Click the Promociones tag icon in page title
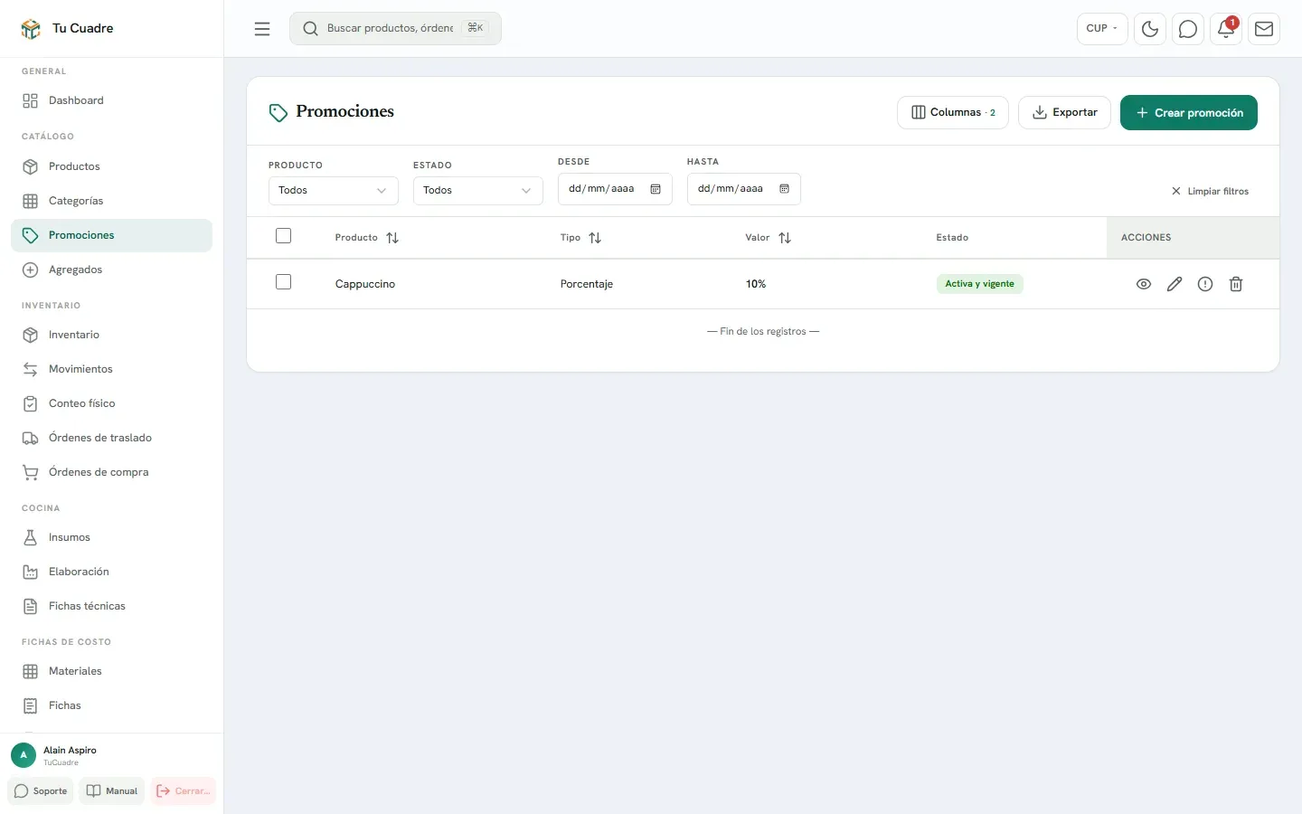The height and width of the screenshot is (814, 1302). coord(278,112)
